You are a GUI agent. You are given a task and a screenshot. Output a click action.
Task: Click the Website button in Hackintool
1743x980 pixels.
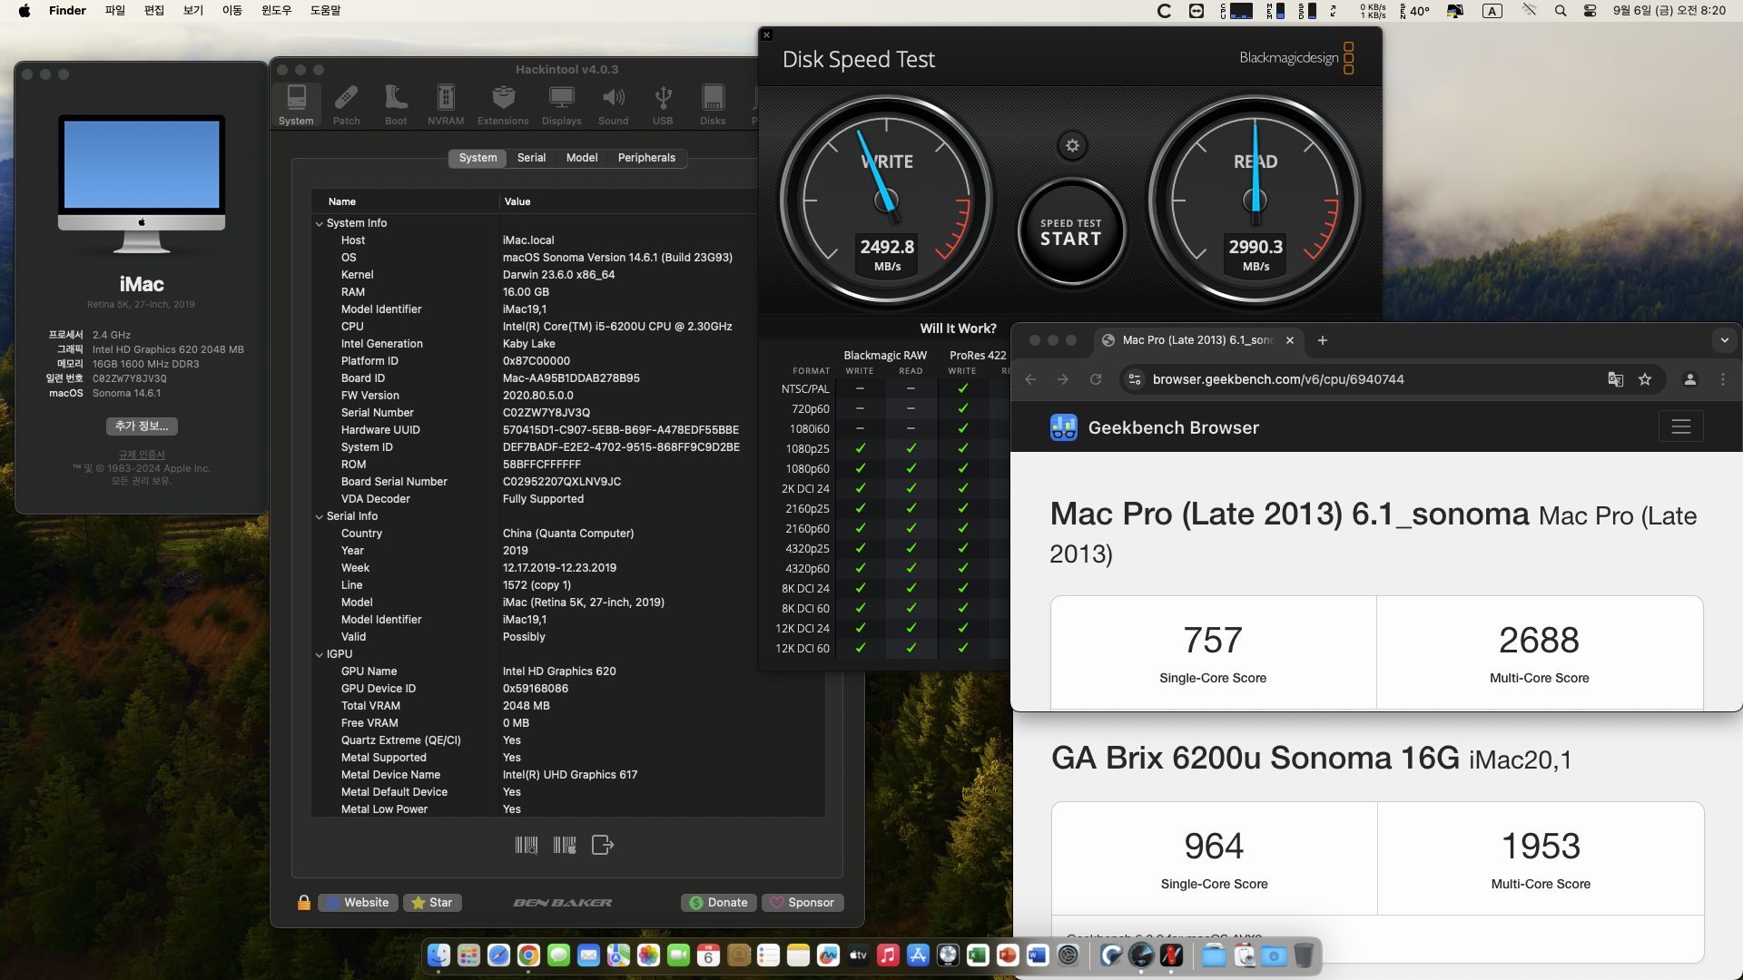point(358,902)
